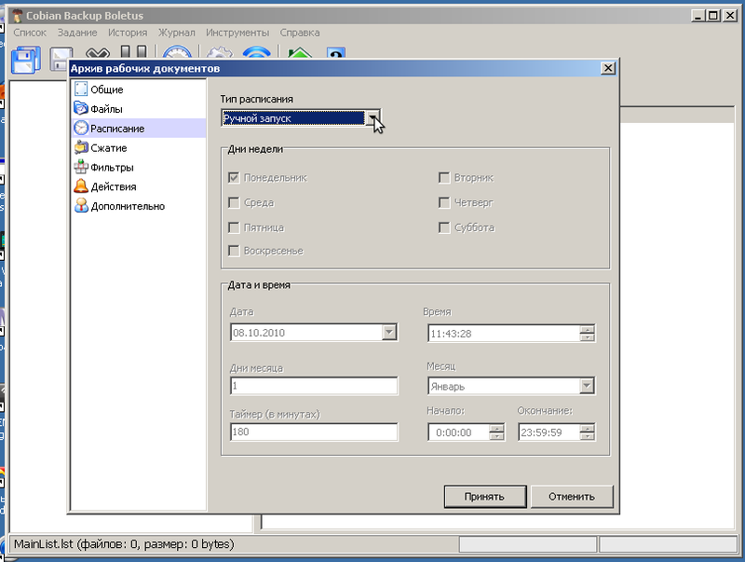
Task: Open the Общие settings section
Action: (x=106, y=89)
